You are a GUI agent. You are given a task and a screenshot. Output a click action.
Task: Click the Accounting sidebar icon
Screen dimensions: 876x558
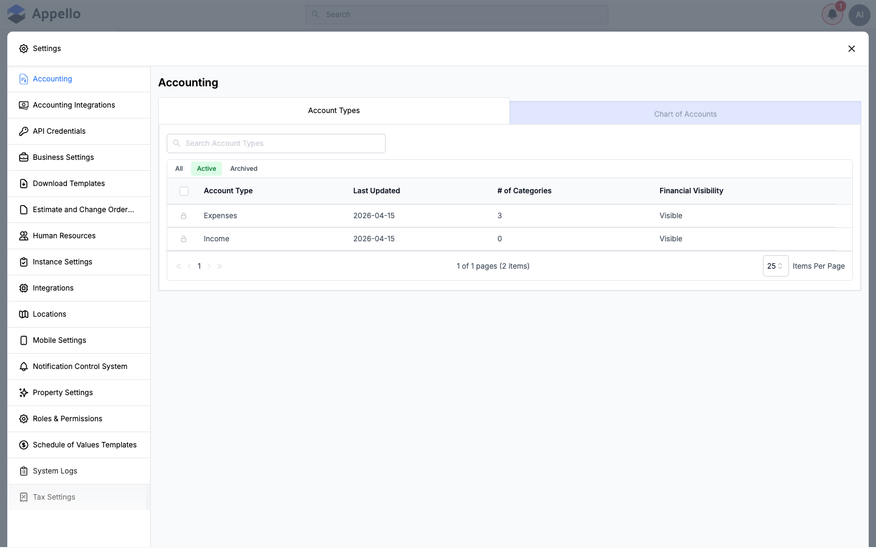tap(24, 79)
